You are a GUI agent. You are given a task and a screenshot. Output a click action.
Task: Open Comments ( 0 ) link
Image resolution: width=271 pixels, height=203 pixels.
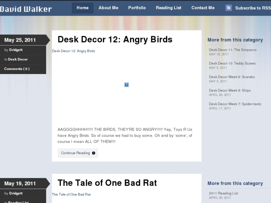click(17, 69)
